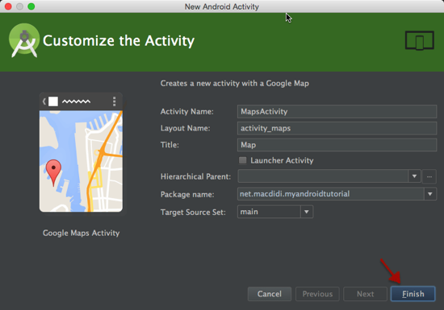Click the Creates a new activity description text

234,83
